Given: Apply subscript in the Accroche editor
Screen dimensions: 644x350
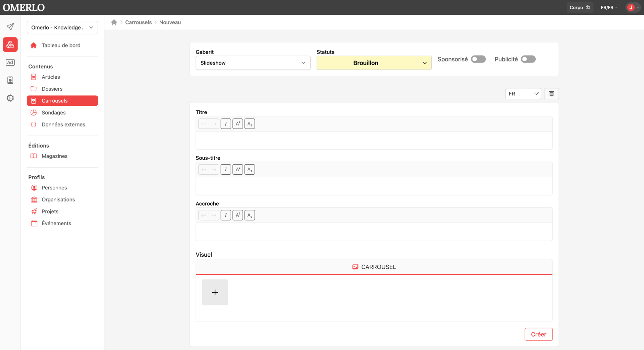Looking at the screenshot, I should (x=250, y=215).
